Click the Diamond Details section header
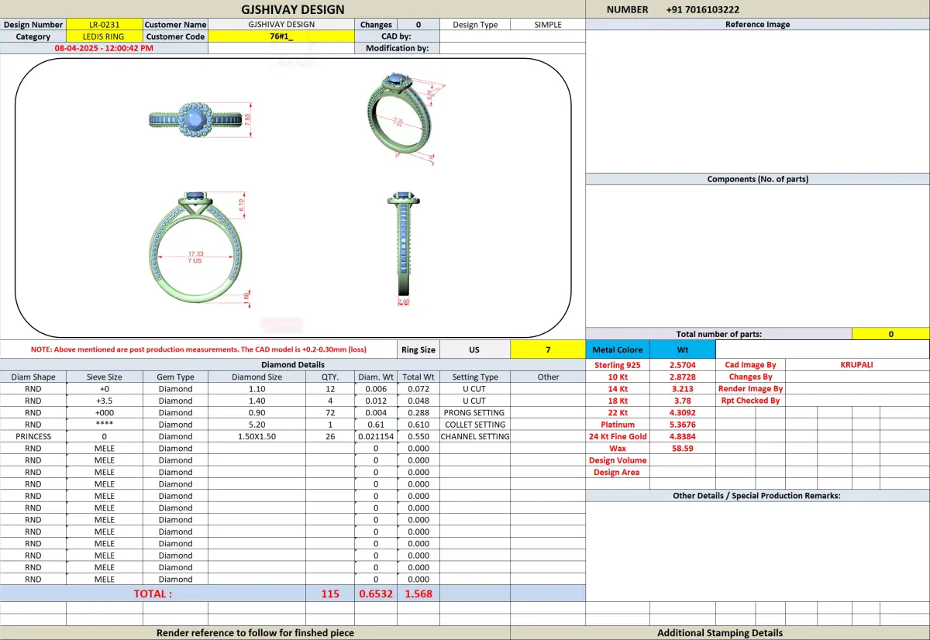930x640 pixels. [x=293, y=364]
